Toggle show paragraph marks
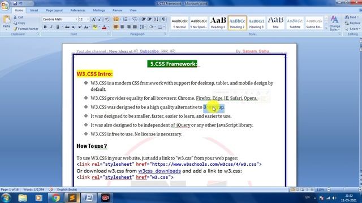 click(163, 19)
